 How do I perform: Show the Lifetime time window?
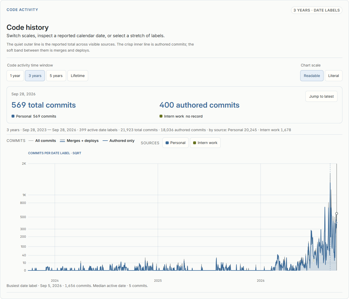pyautogui.click(x=78, y=76)
